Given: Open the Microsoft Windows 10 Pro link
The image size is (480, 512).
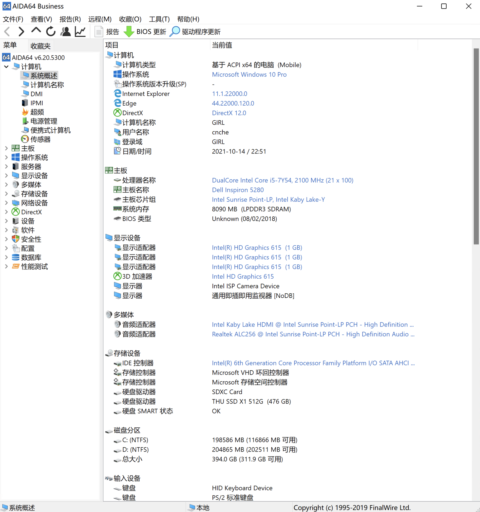Looking at the screenshot, I should pyautogui.click(x=249, y=75).
